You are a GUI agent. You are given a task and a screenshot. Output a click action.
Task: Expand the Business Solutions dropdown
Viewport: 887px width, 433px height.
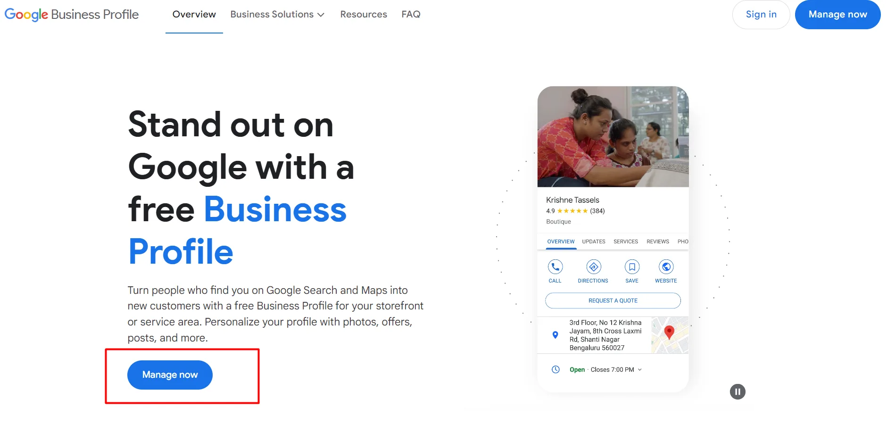pyautogui.click(x=277, y=15)
